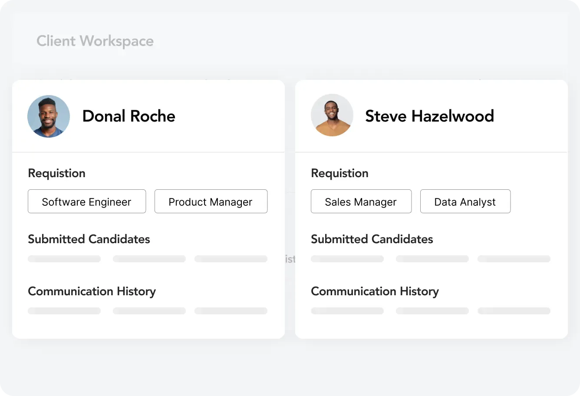Click the third candidate placeholder on Steve's card
Viewport: 580px width, 396px height.
[x=514, y=258]
